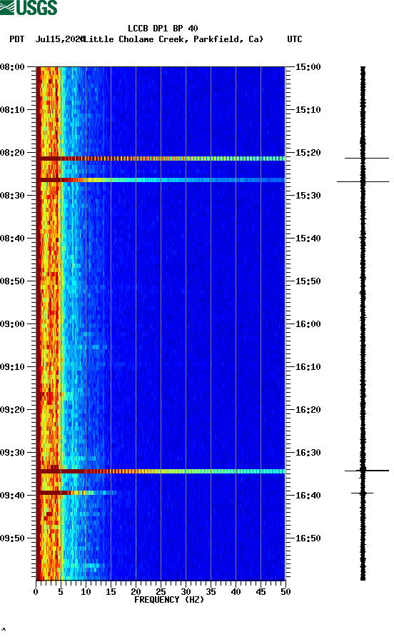Click the broadband event band near 16:34 UTC

pyautogui.click(x=161, y=471)
